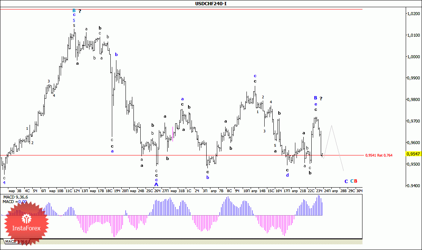Click the 10П date on the time axis

[x=246, y=191]
